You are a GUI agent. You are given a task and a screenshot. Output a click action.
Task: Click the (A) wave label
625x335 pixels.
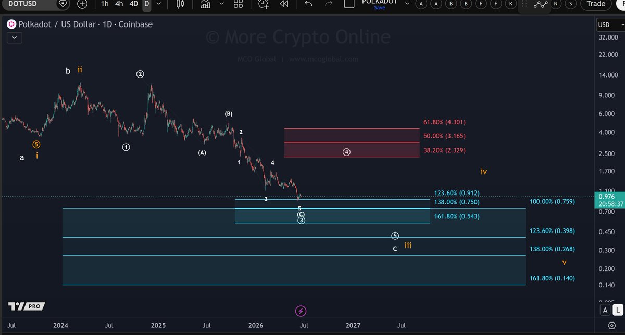coord(202,153)
